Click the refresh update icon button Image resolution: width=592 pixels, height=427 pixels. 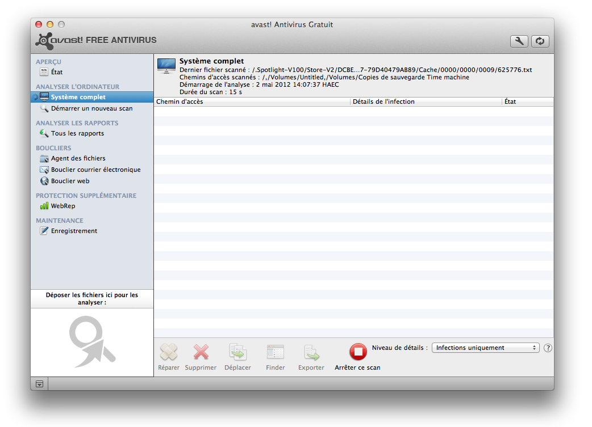(540, 41)
